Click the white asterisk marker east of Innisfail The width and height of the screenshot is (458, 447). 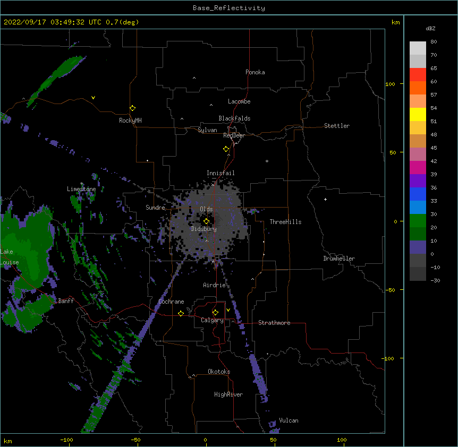coord(267,161)
